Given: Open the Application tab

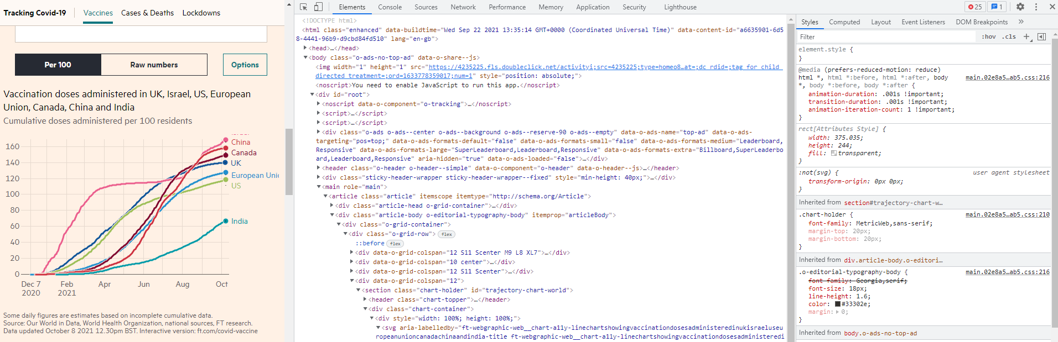Looking at the screenshot, I should 593,7.
